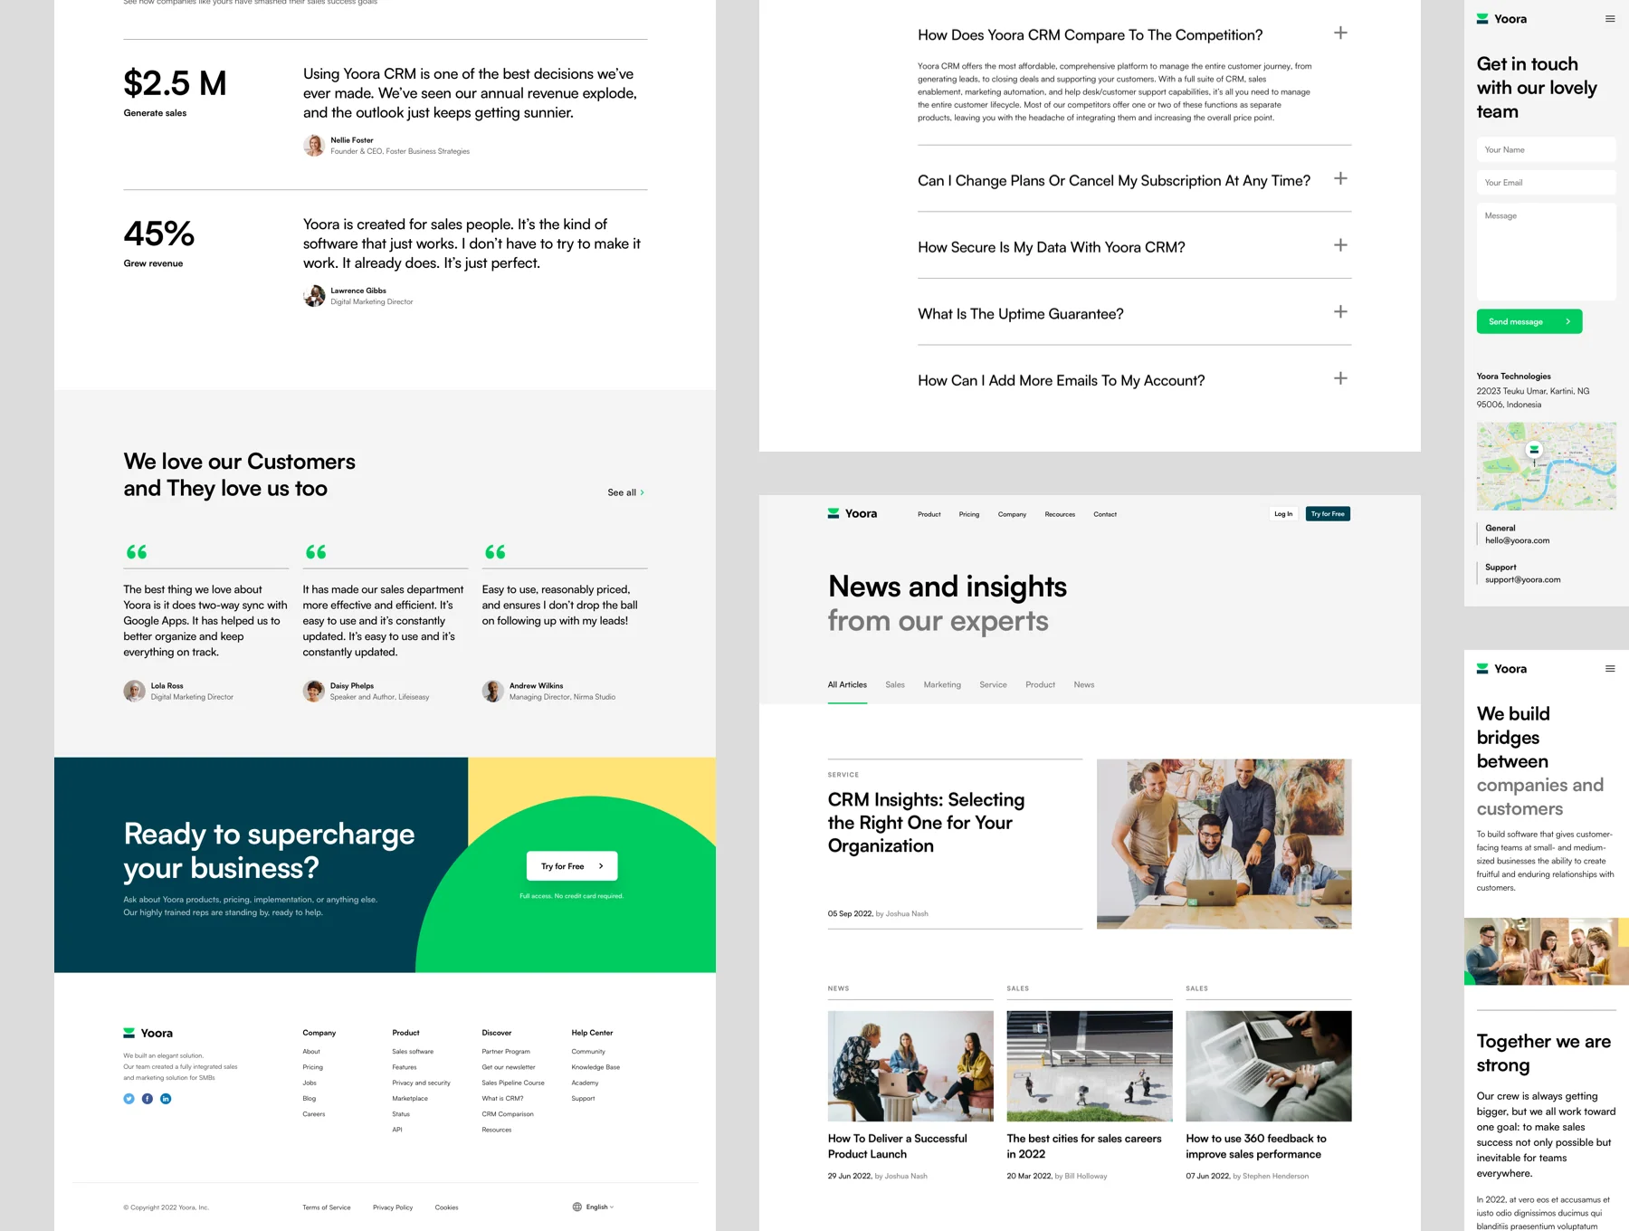Viewport: 1629px width, 1231px height.
Task: Open Product in the top navigation
Action: pos(929,514)
